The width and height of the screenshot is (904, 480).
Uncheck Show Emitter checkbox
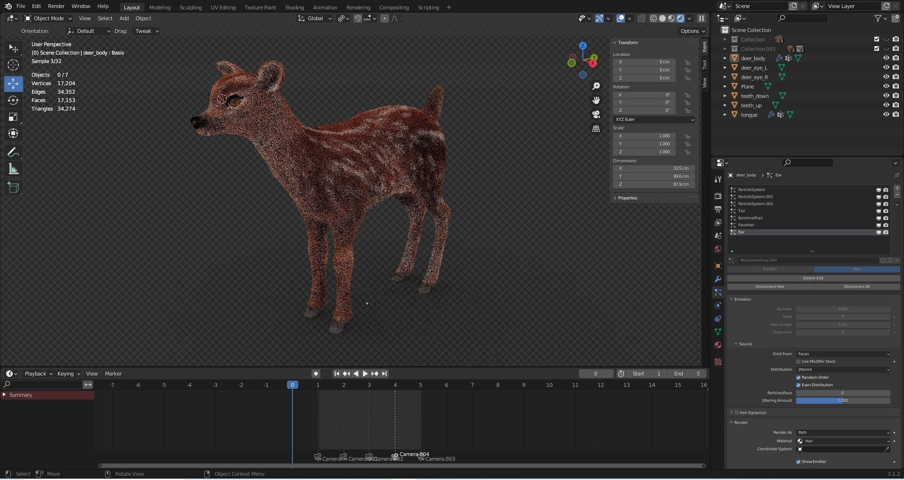799,462
